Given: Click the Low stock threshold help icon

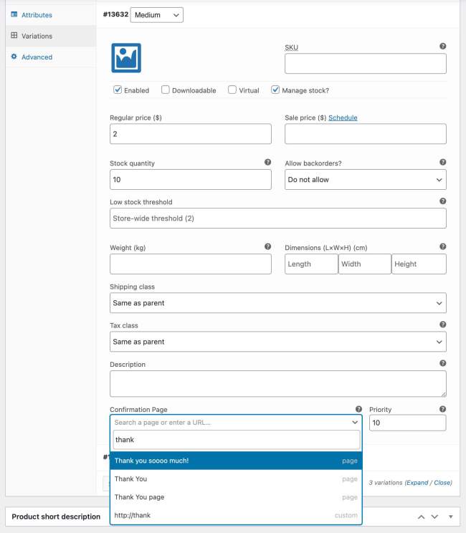Looking at the screenshot, I should coord(442,201).
